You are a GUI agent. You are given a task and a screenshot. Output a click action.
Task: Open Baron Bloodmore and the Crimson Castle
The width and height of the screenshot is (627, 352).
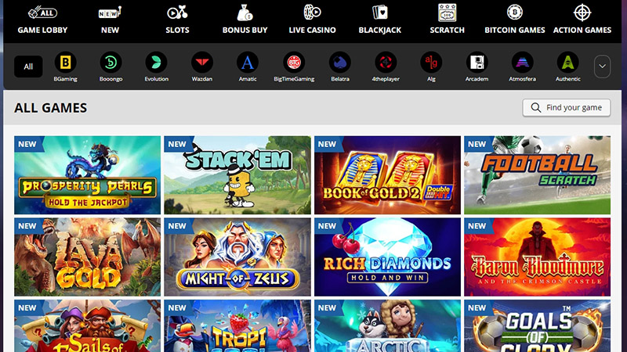coord(537,257)
